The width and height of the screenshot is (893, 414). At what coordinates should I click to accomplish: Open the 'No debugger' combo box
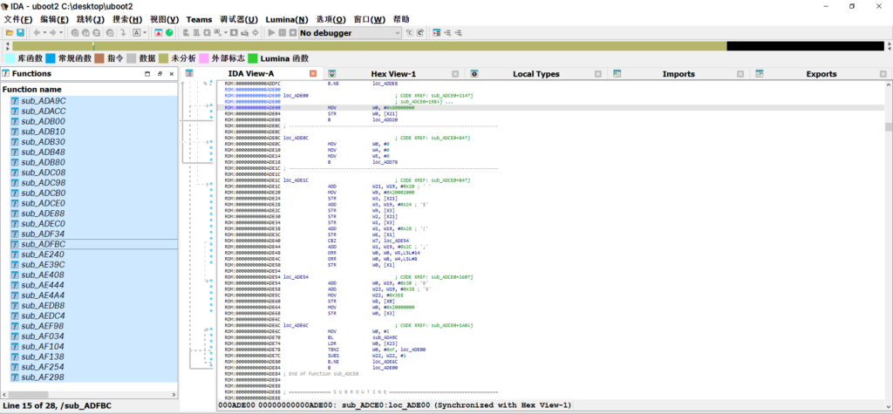351,33
